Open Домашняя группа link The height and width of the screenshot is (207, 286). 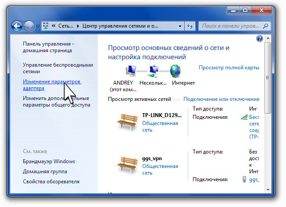point(45,171)
